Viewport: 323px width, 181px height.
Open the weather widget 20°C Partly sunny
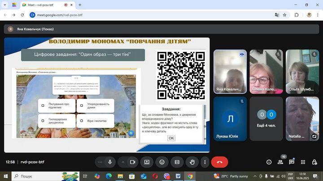point(231,176)
